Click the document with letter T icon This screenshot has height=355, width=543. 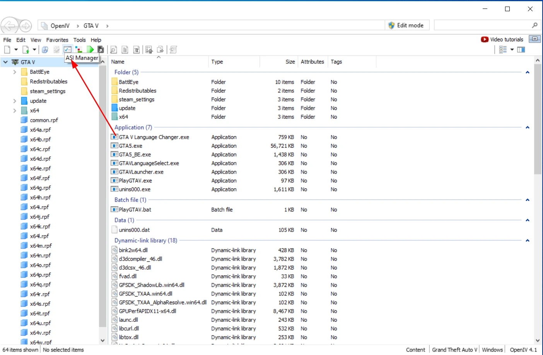tap(137, 49)
